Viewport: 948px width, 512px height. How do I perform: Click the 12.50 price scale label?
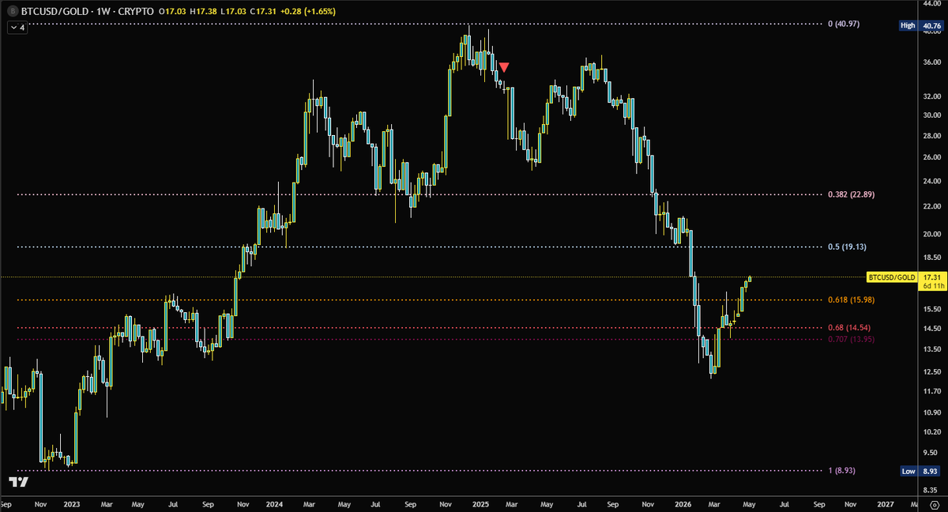pyautogui.click(x=932, y=371)
